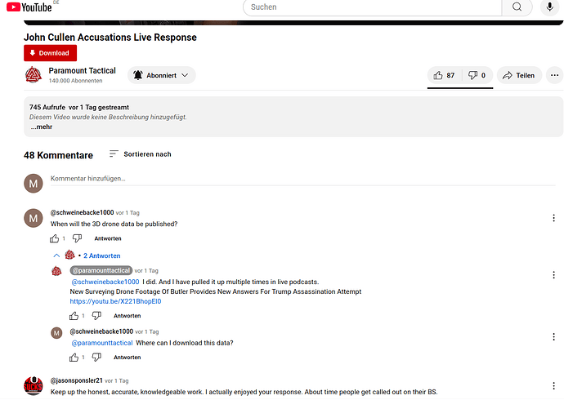
Task: Like the 'Where can I download' reply
Action: (x=74, y=358)
